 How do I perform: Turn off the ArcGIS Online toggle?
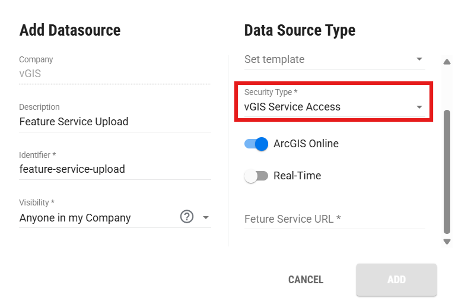[x=256, y=144]
